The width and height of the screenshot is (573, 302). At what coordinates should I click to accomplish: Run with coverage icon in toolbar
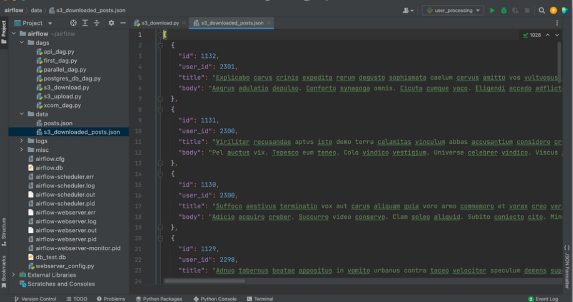coord(515,10)
